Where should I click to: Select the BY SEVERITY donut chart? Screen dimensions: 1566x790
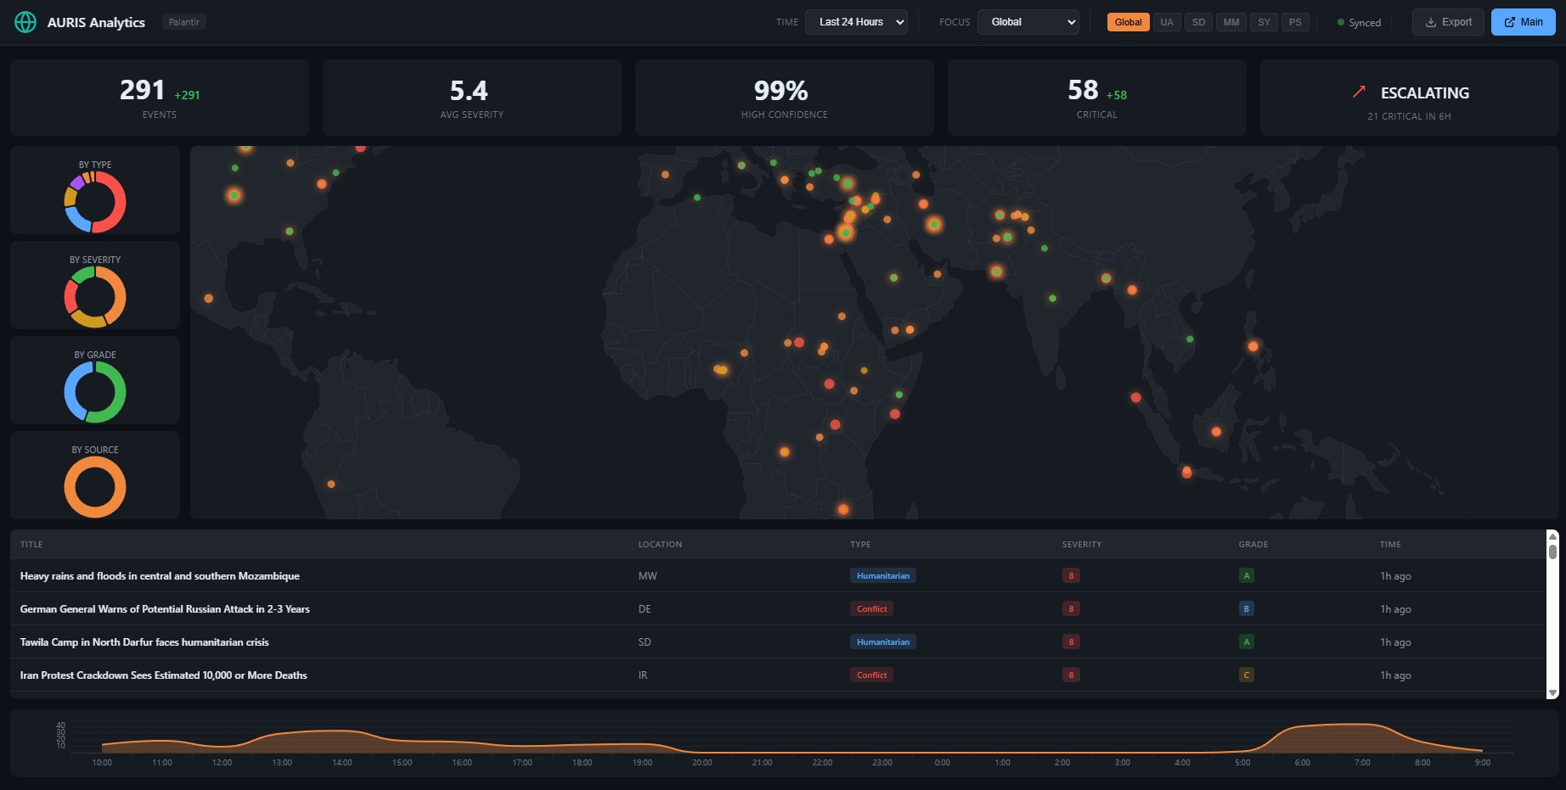pos(94,296)
